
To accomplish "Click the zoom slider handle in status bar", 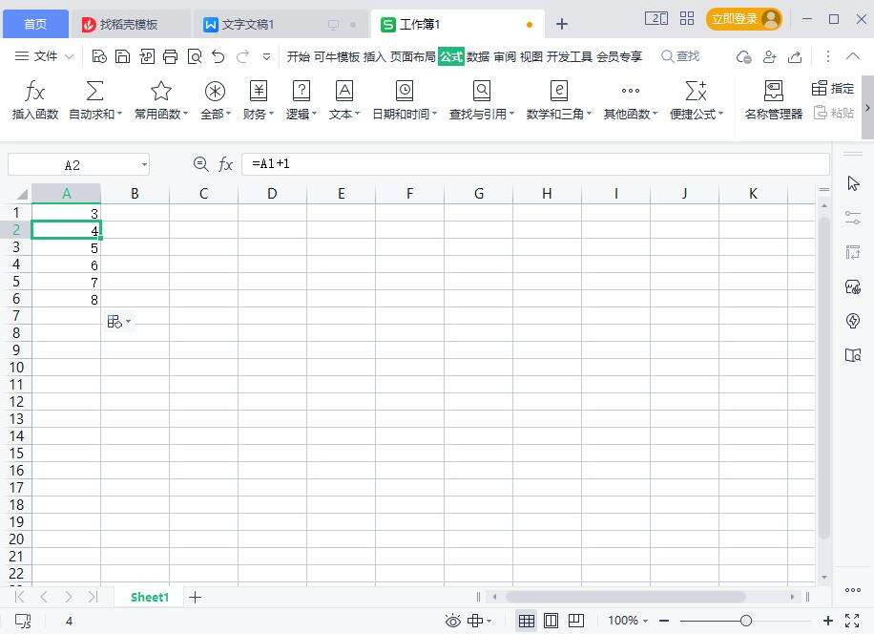I will [x=746, y=621].
